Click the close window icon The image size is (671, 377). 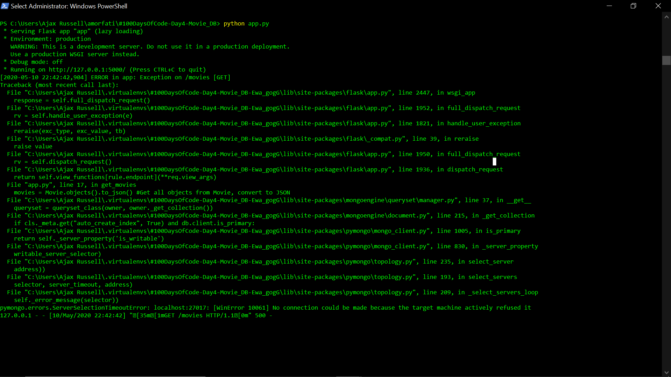tap(658, 6)
